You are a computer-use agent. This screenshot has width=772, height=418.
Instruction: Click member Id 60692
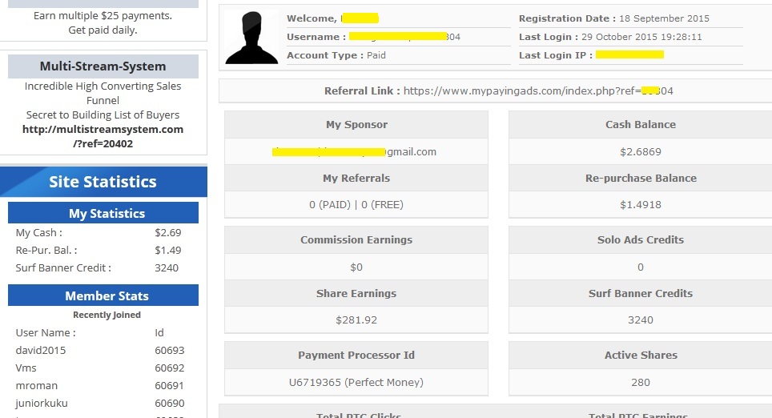pos(169,368)
